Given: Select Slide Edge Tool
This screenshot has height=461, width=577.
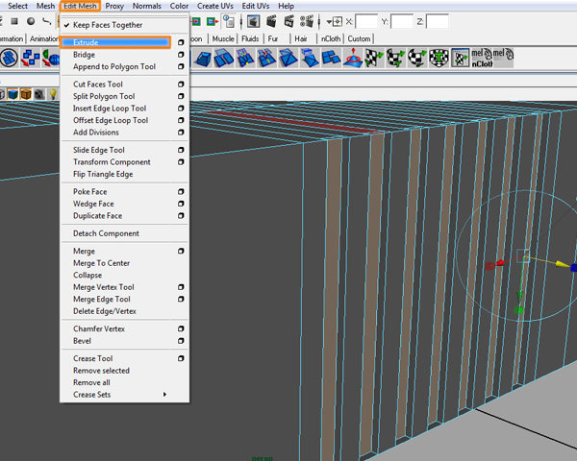Looking at the screenshot, I should 99,150.
